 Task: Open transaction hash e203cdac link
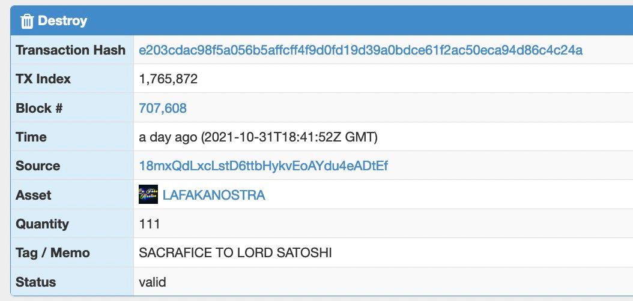click(x=360, y=50)
